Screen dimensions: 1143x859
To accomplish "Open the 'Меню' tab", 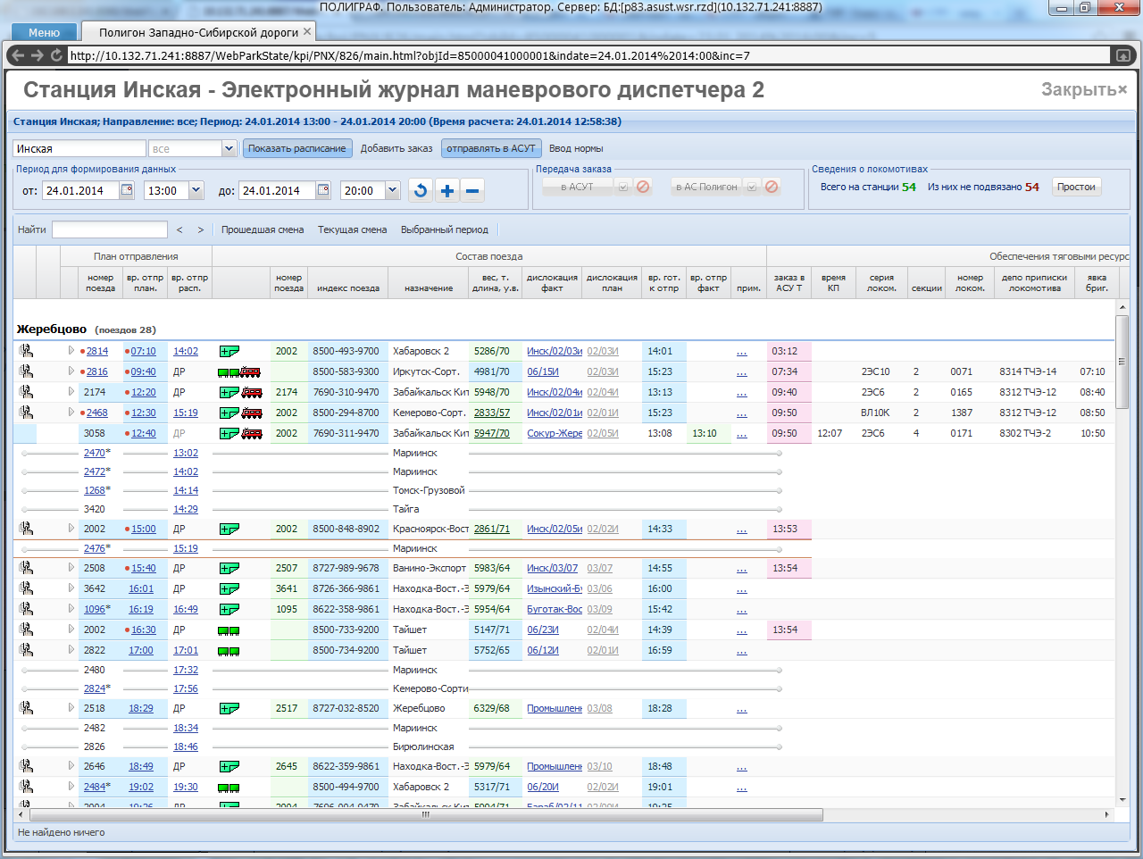I will click(44, 32).
